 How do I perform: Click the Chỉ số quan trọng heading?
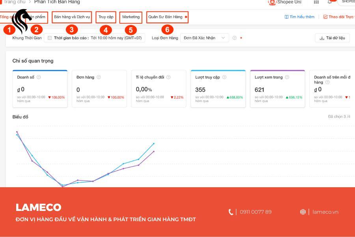point(33,61)
